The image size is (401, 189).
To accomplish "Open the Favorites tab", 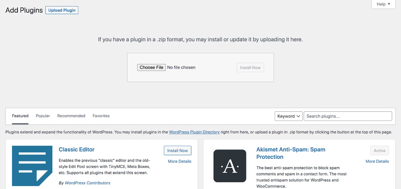I will pyautogui.click(x=101, y=116).
